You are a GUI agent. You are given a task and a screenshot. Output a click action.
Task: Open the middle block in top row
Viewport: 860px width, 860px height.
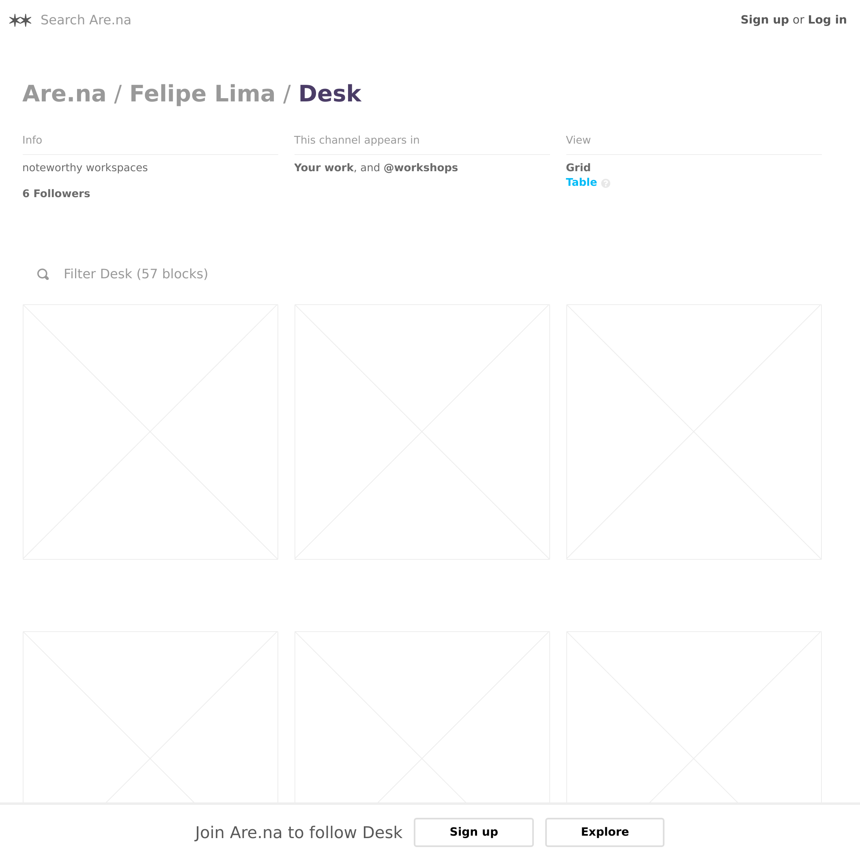422,432
